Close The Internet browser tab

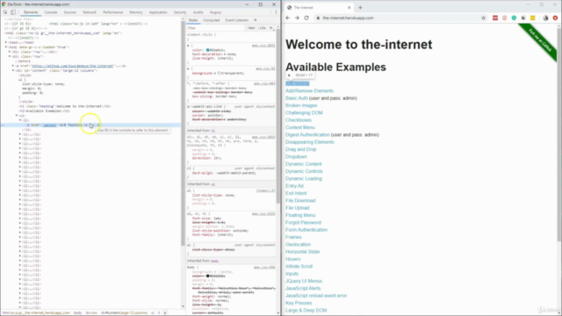coord(349,8)
